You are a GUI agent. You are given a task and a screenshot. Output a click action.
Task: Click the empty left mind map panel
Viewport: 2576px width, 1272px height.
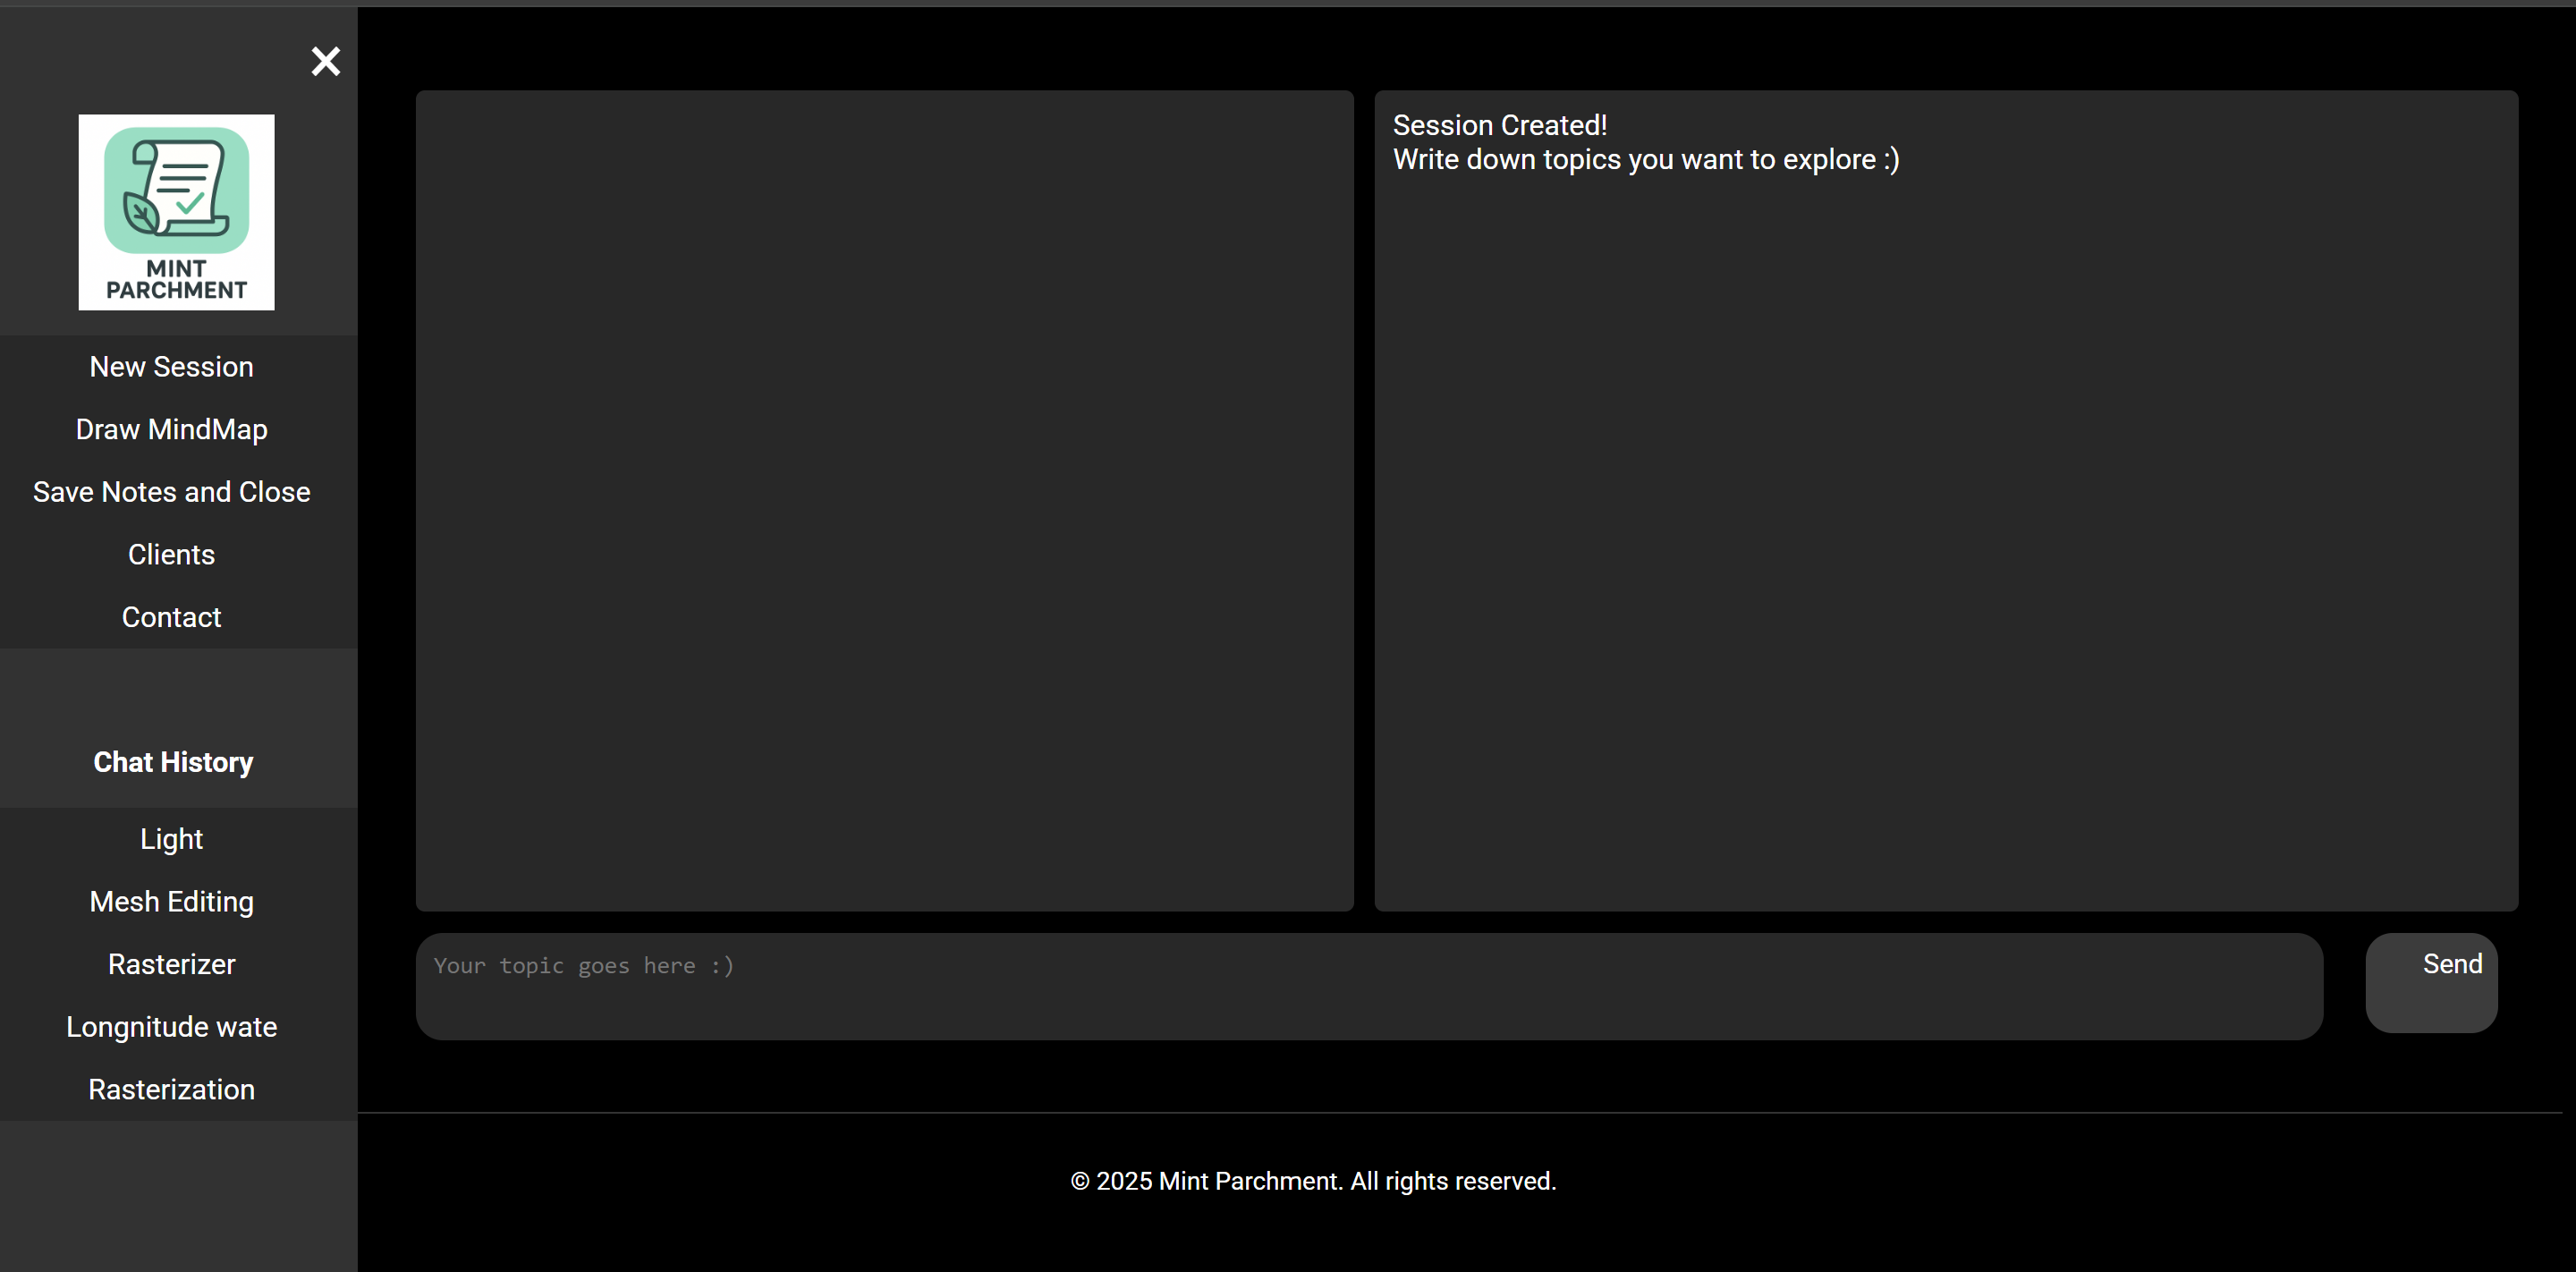click(884, 500)
